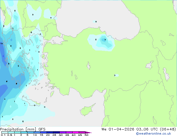Click the 1–2 mm legend color swatch

[18, 132]
